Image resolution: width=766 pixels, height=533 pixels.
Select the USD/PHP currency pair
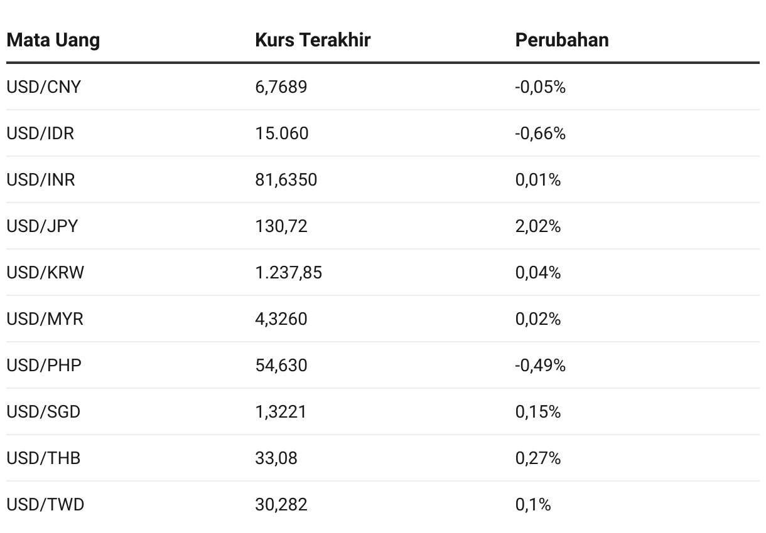[44, 365]
